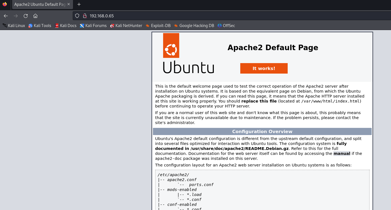Click the Ubuntu logo image
Image resolution: width=391 pixels, height=210 pixels.
pyautogui.click(x=188, y=53)
